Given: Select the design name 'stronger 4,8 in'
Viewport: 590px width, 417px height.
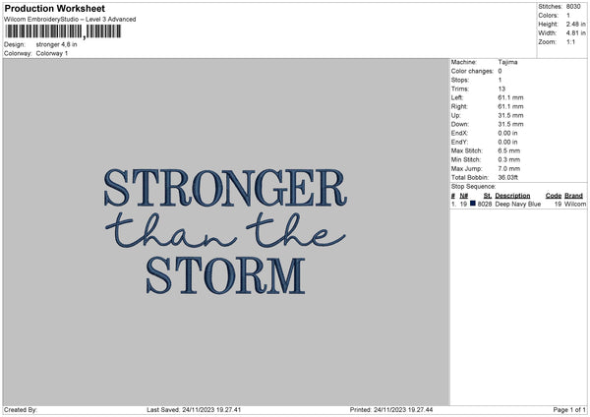Looking at the screenshot, I should [x=56, y=44].
